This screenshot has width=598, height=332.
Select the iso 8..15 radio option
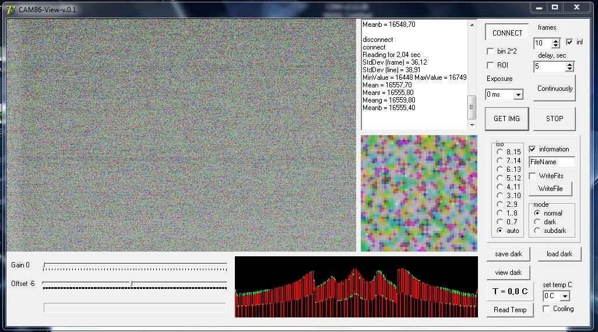(499, 151)
